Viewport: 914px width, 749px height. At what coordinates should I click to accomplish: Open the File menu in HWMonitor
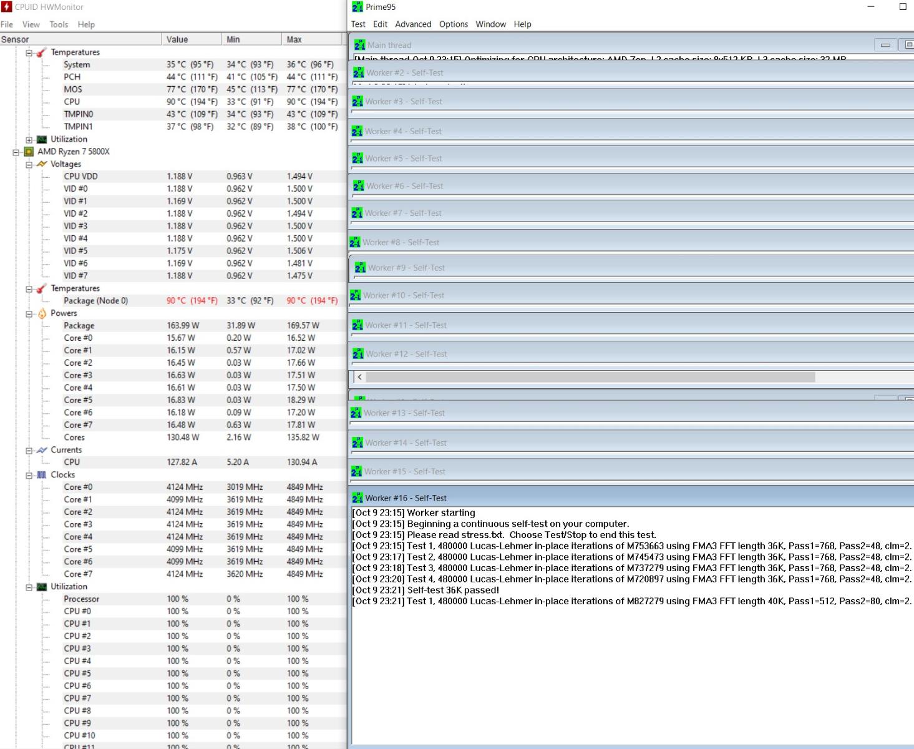[x=7, y=24]
